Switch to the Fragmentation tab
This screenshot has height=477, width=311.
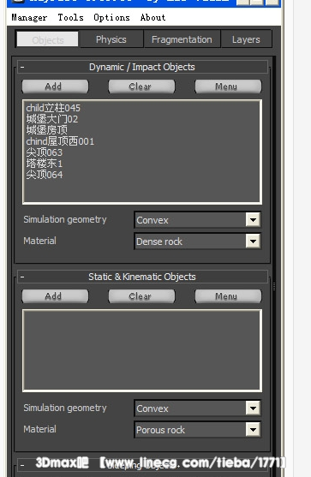(182, 39)
